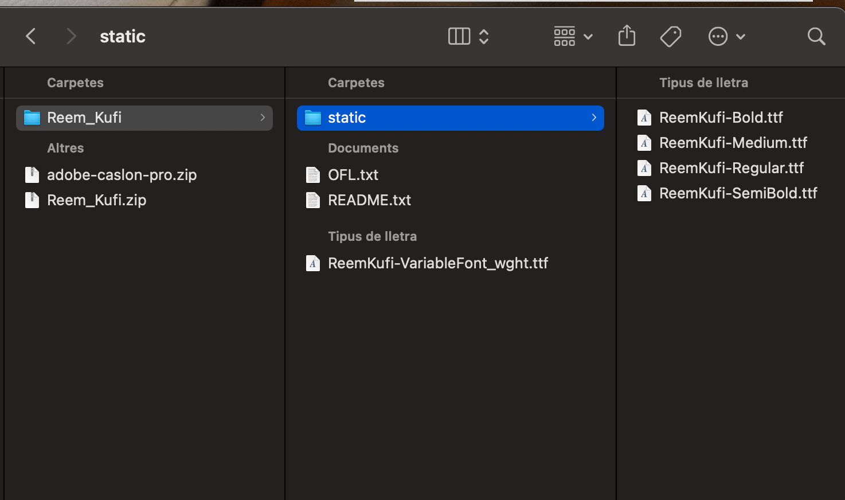Screen dimensions: 845x500
Task: Select the static folder name
Action: [347, 118]
